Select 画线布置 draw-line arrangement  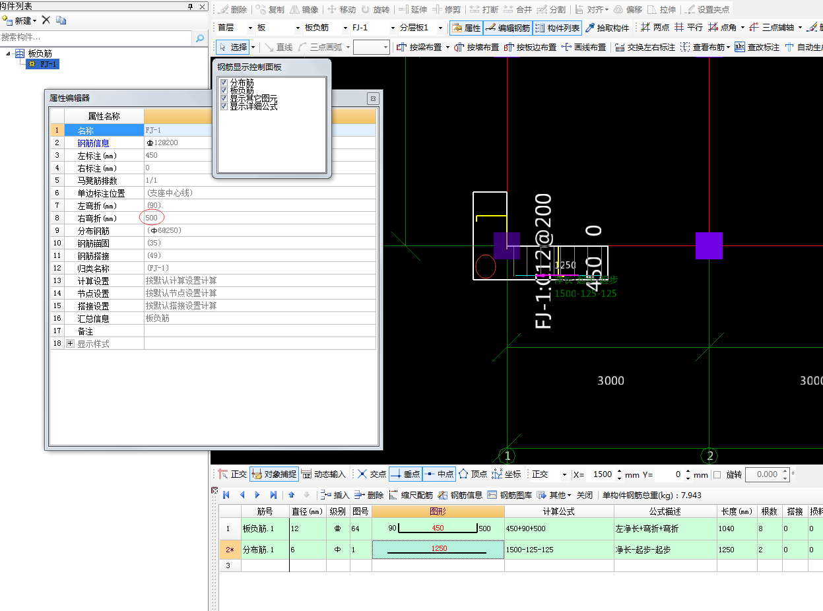pyautogui.click(x=583, y=47)
